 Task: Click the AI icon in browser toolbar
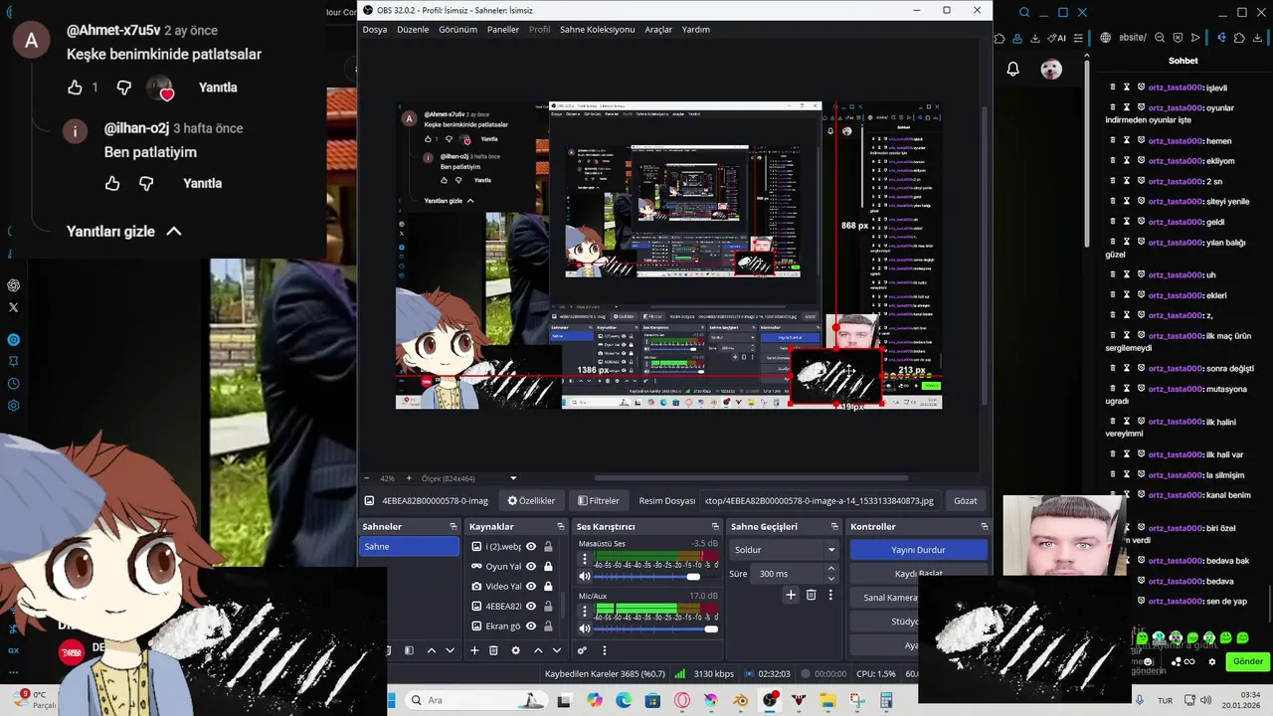click(x=1058, y=38)
